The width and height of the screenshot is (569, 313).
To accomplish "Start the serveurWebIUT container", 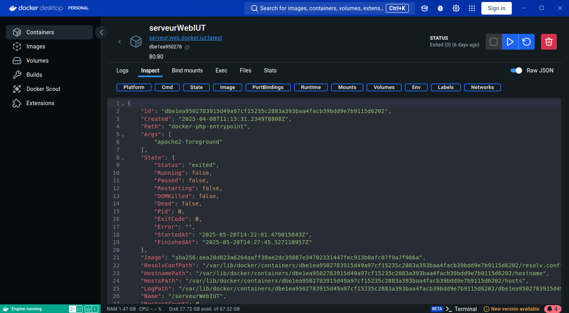I will [510, 42].
